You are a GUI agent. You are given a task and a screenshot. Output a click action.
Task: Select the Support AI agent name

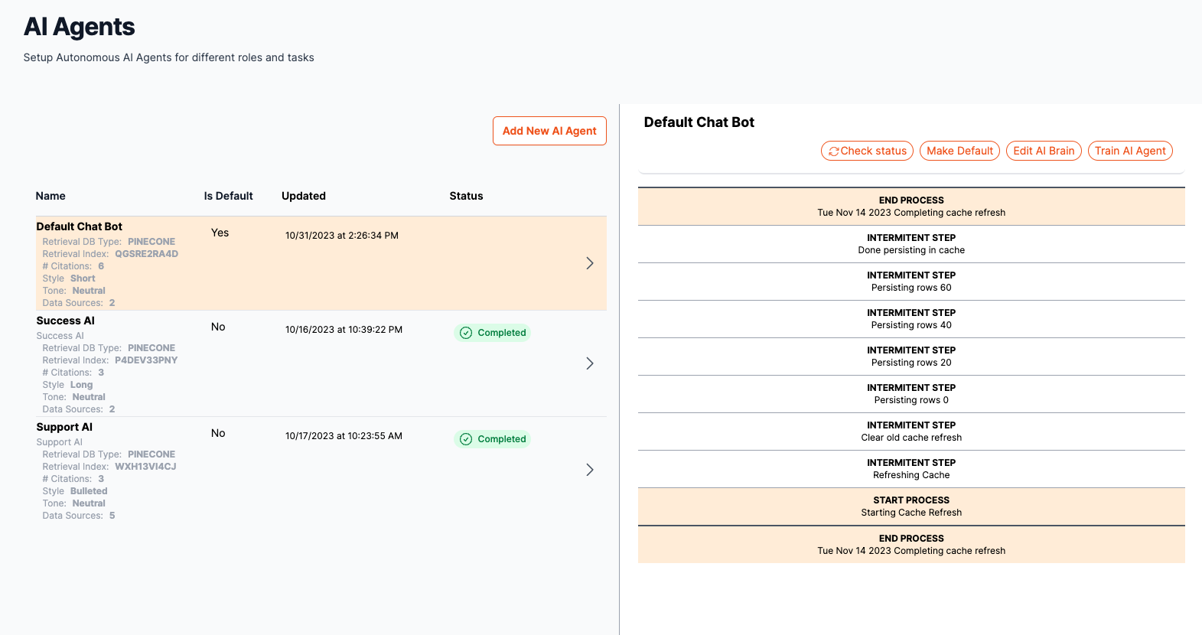(x=64, y=427)
